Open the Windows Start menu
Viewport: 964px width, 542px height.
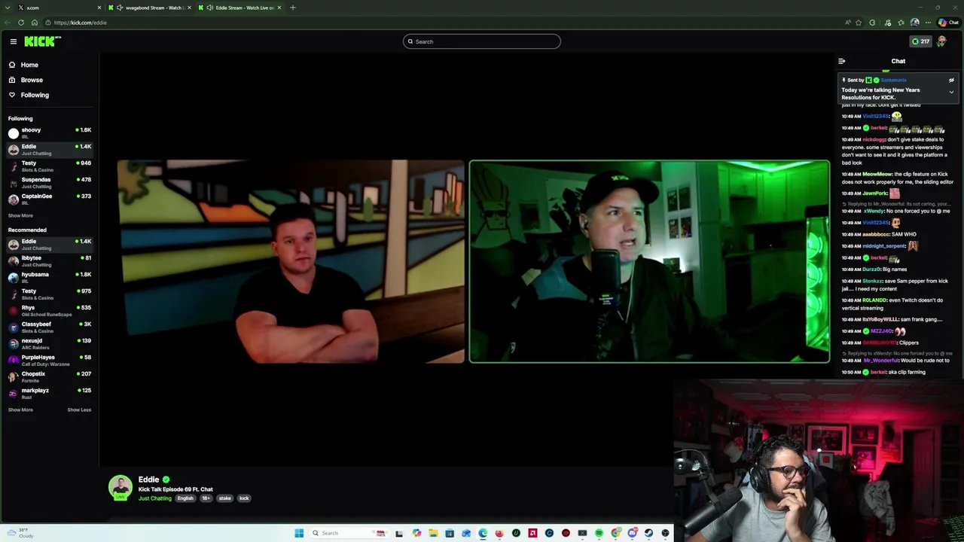point(299,533)
